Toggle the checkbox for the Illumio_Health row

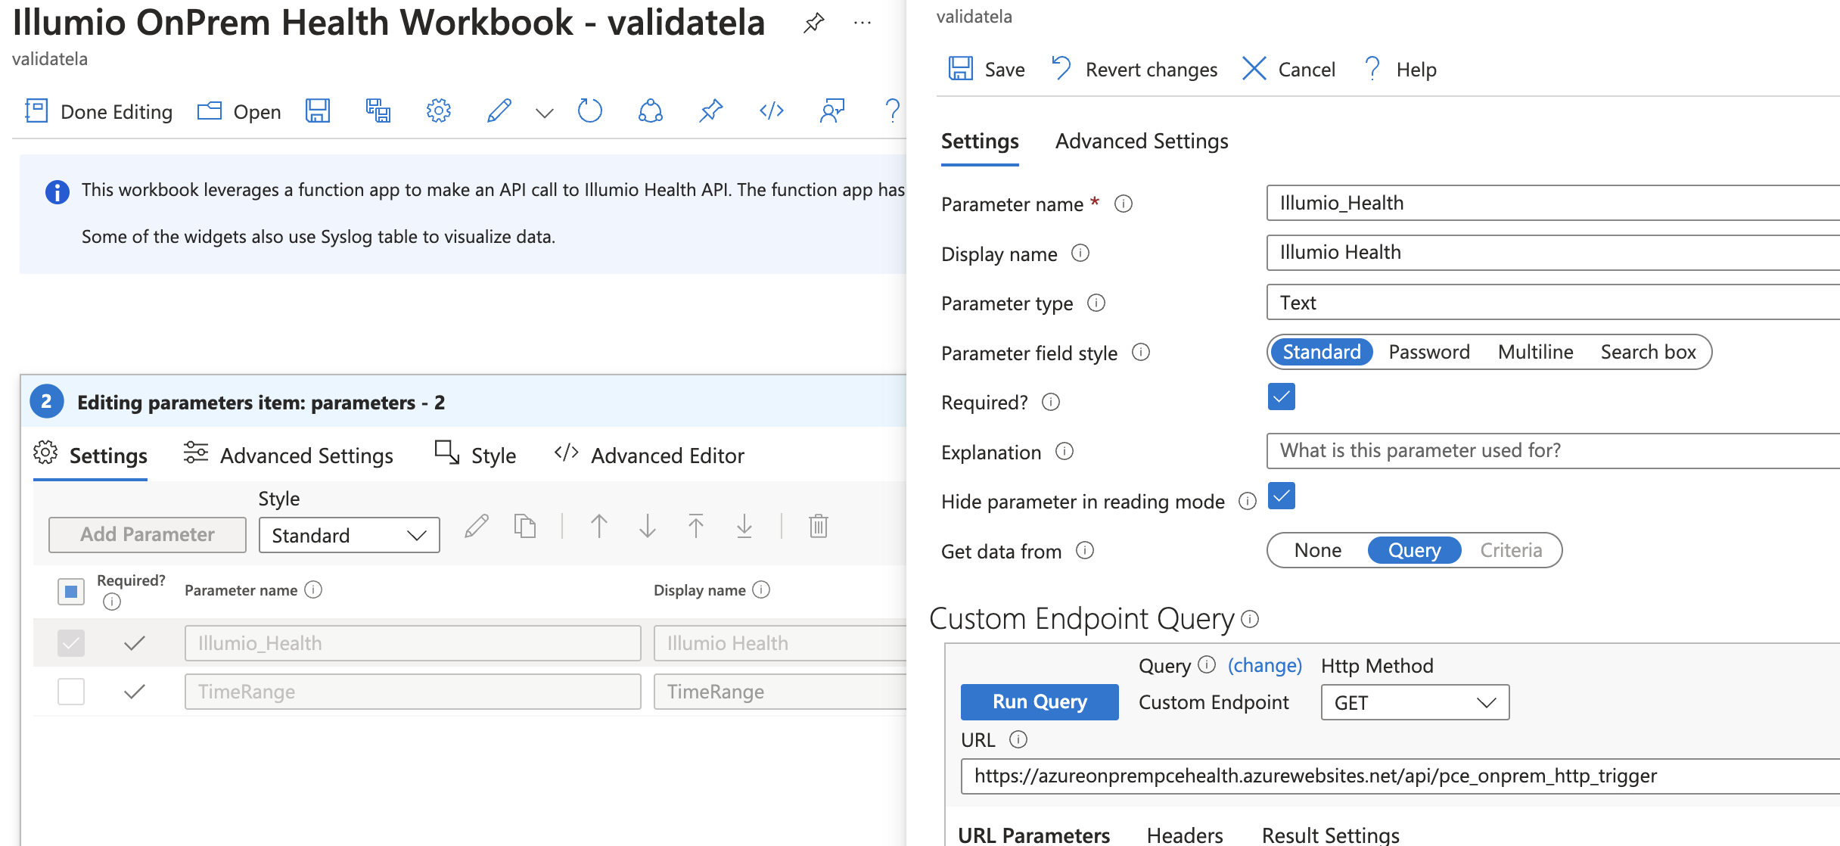click(x=71, y=643)
